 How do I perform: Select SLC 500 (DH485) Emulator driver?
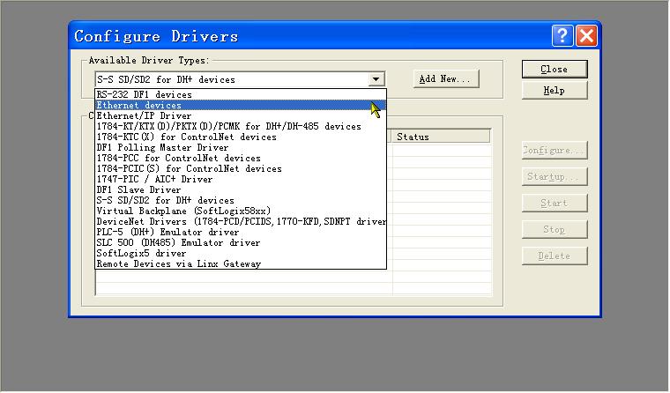click(x=241, y=242)
